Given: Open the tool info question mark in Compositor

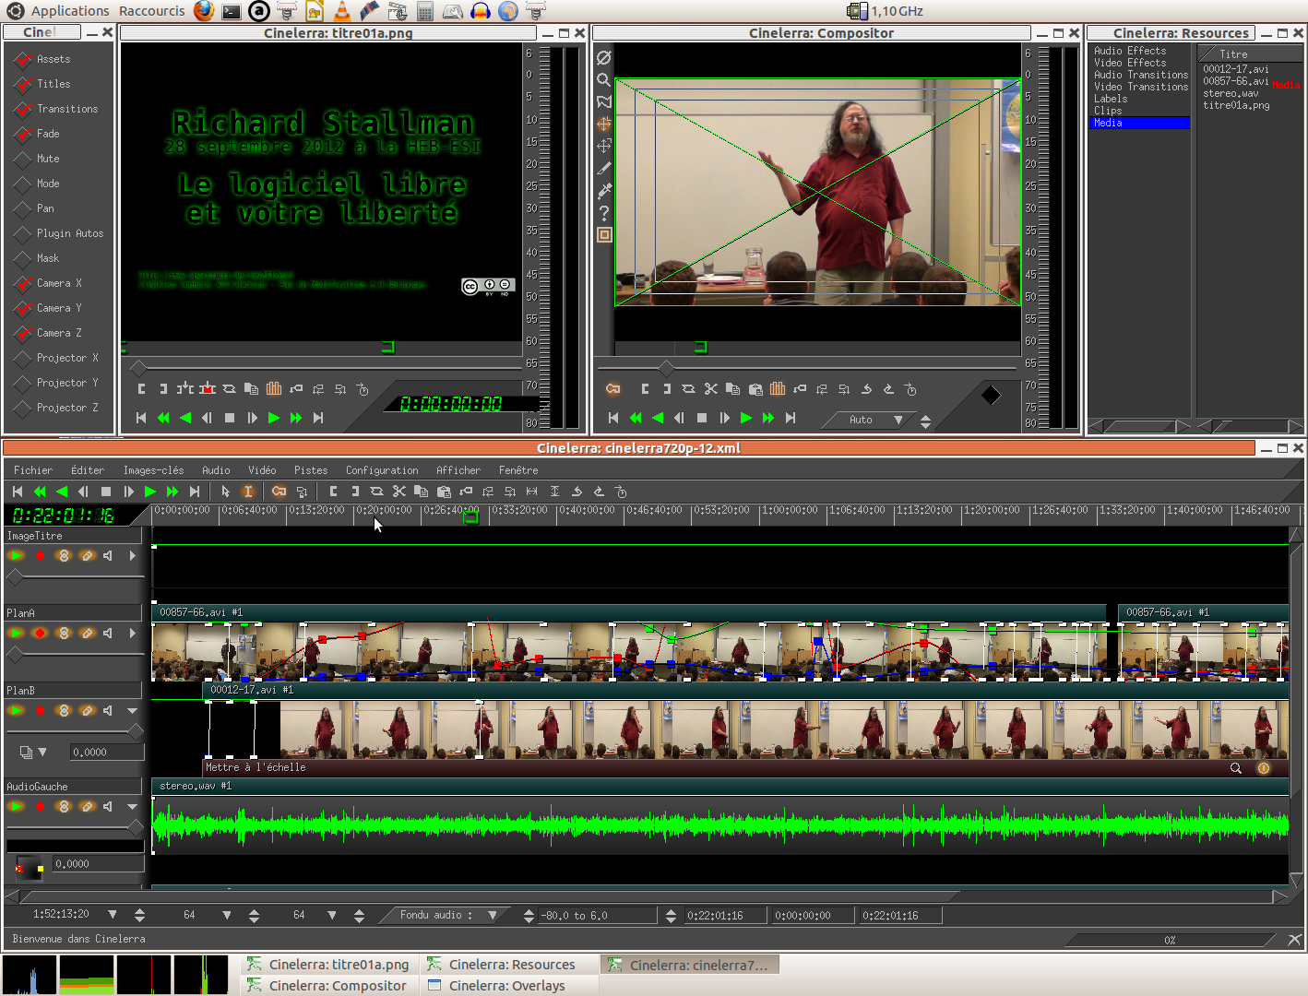Looking at the screenshot, I should 604,212.
